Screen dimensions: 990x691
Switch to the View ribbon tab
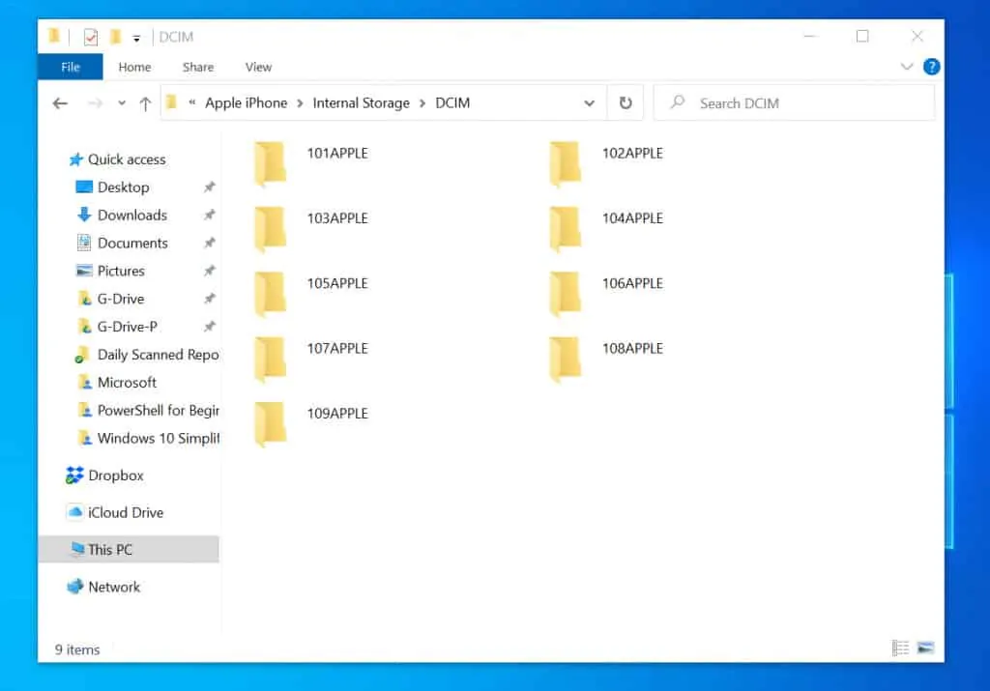[x=257, y=67]
